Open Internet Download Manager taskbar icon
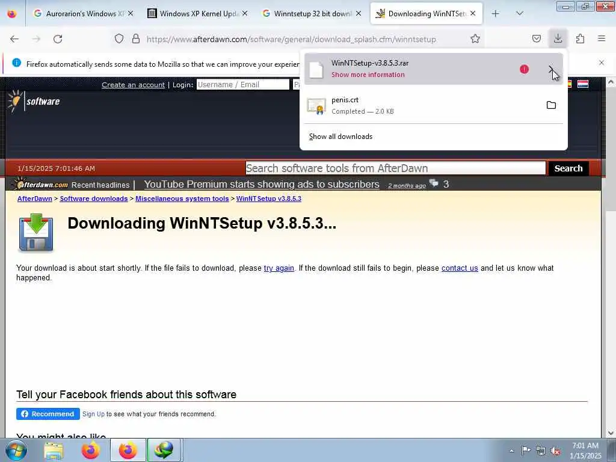 164,450
